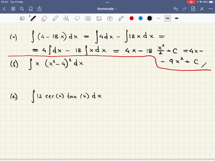Open the thumbnail grid view
Image resolution: width=215 pixels, height=161 pixels.
click(x=13, y=9)
